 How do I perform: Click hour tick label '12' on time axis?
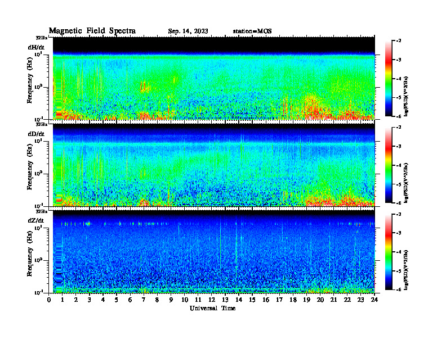(212, 300)
